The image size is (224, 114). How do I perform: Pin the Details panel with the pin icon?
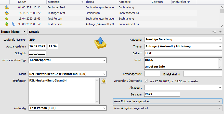pos(214,32)
